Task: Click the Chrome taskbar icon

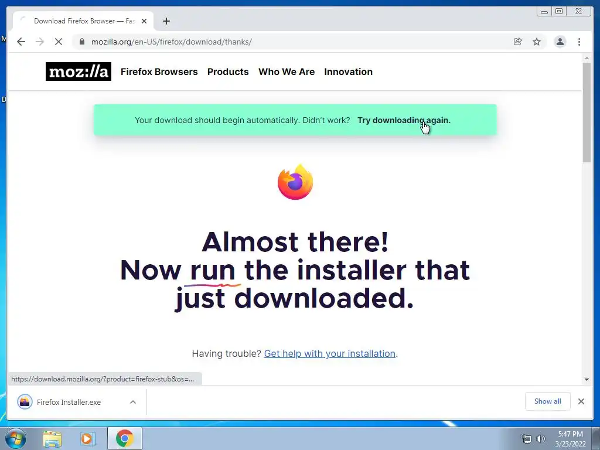Action: click(125, 438)
